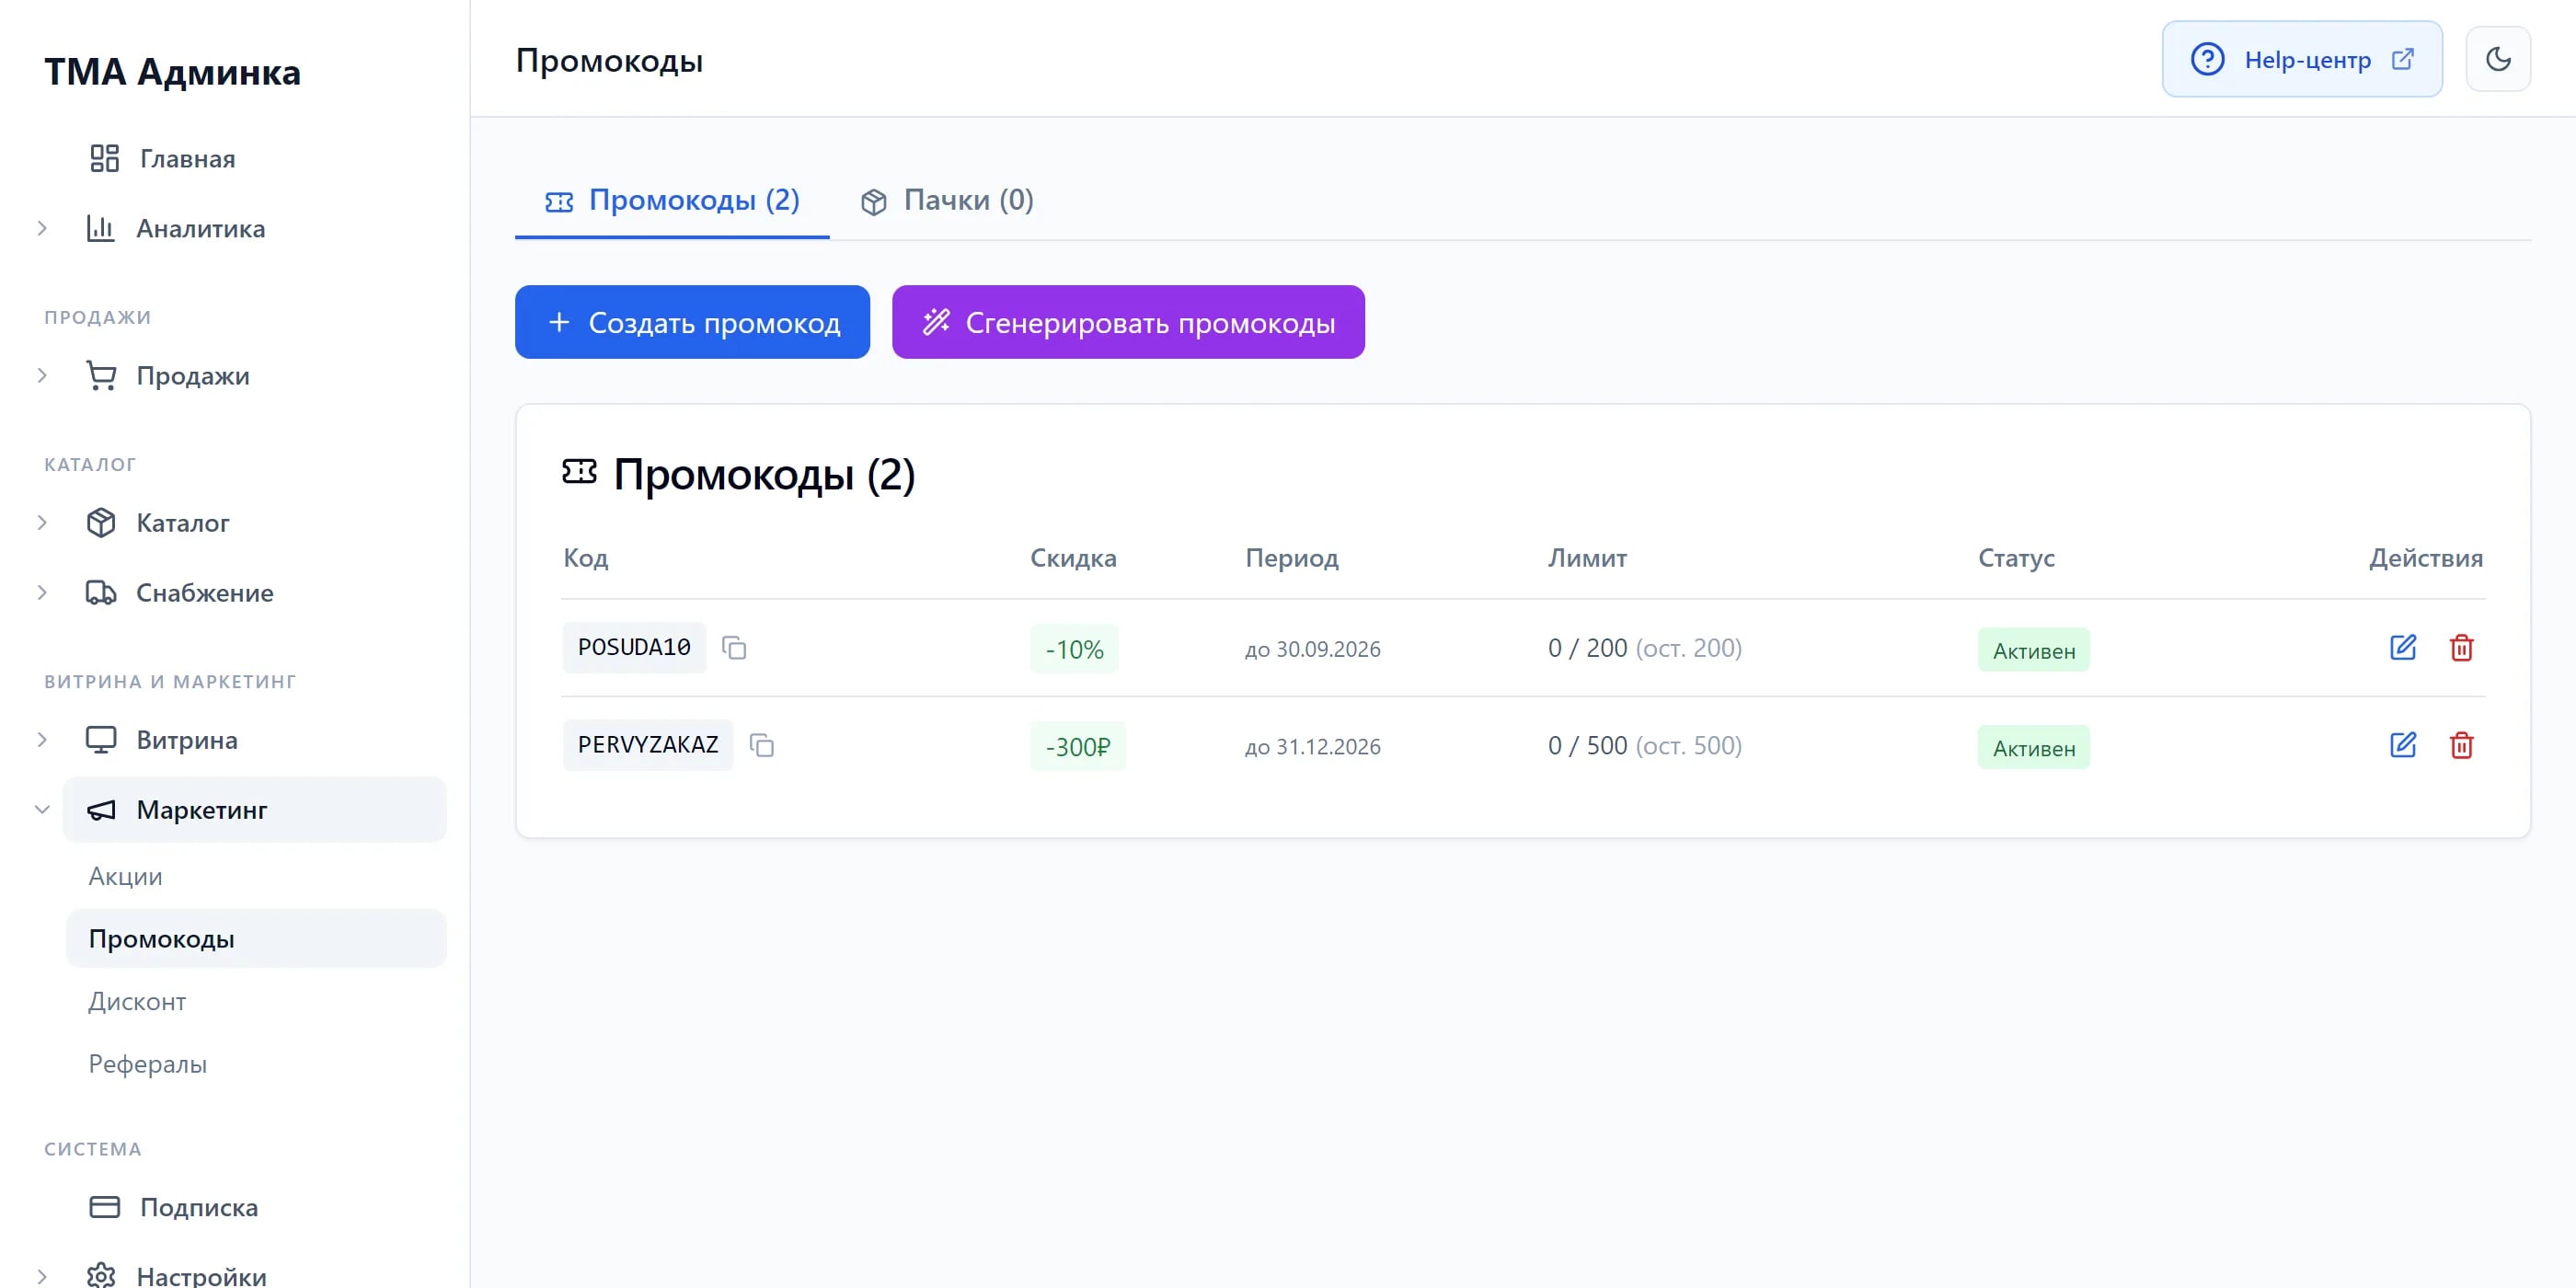Switch to Пачки (0) tab
This screenshot has width=2576, height=1288.
point(946,201)
